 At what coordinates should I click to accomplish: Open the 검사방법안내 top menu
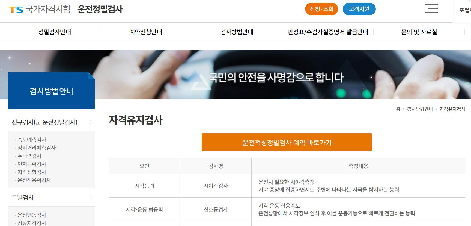point(237,32)
